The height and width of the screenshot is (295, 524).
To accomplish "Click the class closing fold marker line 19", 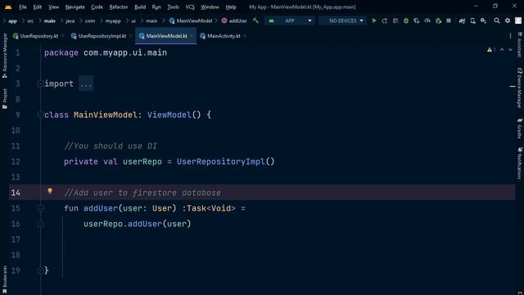I will click(40, 270).
